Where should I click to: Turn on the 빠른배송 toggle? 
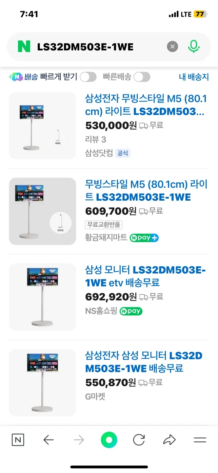(x=142, y=77)
